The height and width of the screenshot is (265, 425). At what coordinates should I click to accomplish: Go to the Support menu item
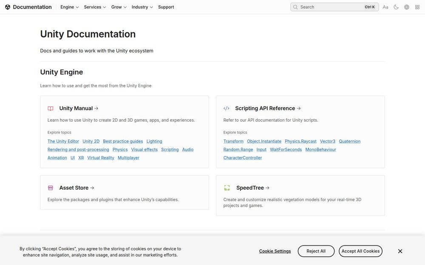(x=166, y=7)
